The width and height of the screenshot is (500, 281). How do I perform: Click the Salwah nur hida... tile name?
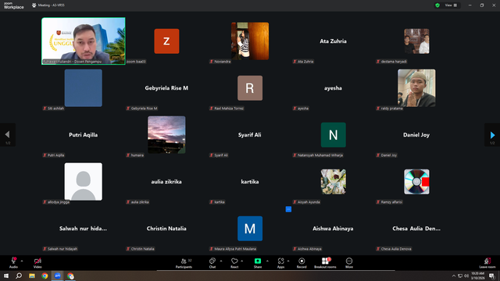(84, 229)
